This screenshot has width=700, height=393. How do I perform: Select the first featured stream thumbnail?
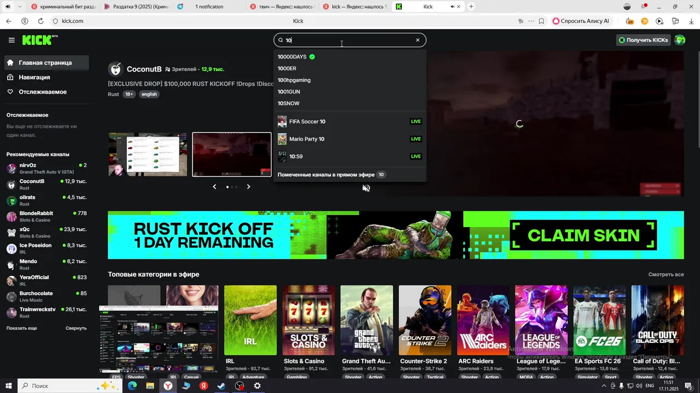coord(148,154)
